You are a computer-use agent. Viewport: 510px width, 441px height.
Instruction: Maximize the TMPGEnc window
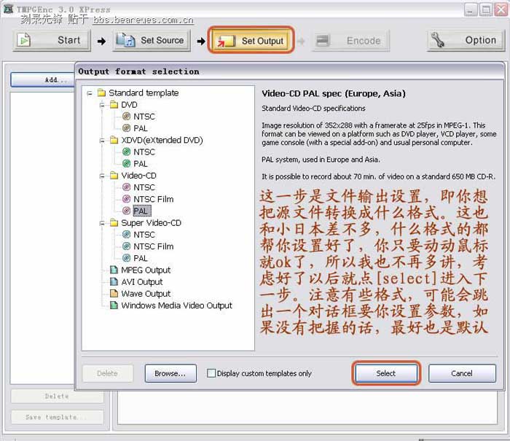pyautogui.click(x=486, y=9)
